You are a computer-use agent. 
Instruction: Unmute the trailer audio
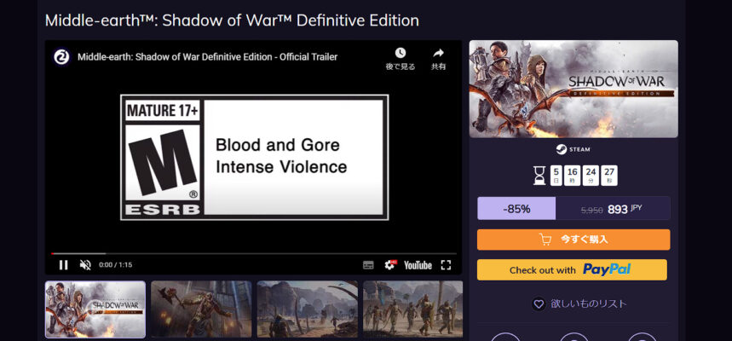tap(85, 265)
